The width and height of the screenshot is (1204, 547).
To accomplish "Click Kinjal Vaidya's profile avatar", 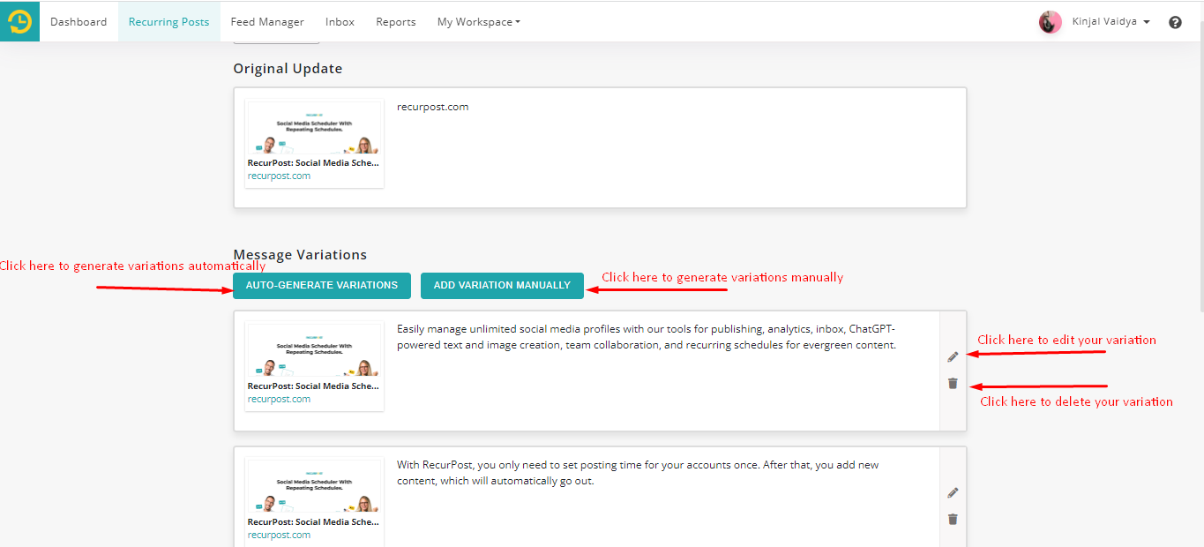I will (x=1050, y=22).
